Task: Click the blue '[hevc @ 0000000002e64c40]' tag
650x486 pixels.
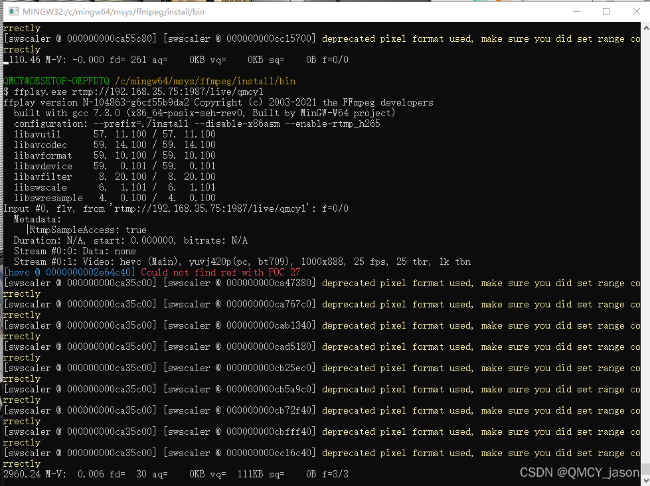Action: click(x=70, y=272)
